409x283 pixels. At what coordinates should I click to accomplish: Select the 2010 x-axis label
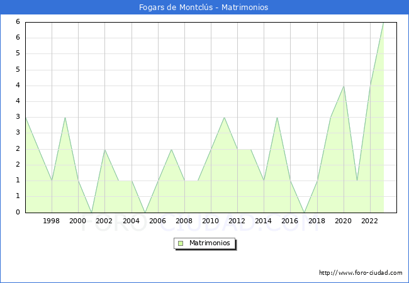click(x=211, y=221)
